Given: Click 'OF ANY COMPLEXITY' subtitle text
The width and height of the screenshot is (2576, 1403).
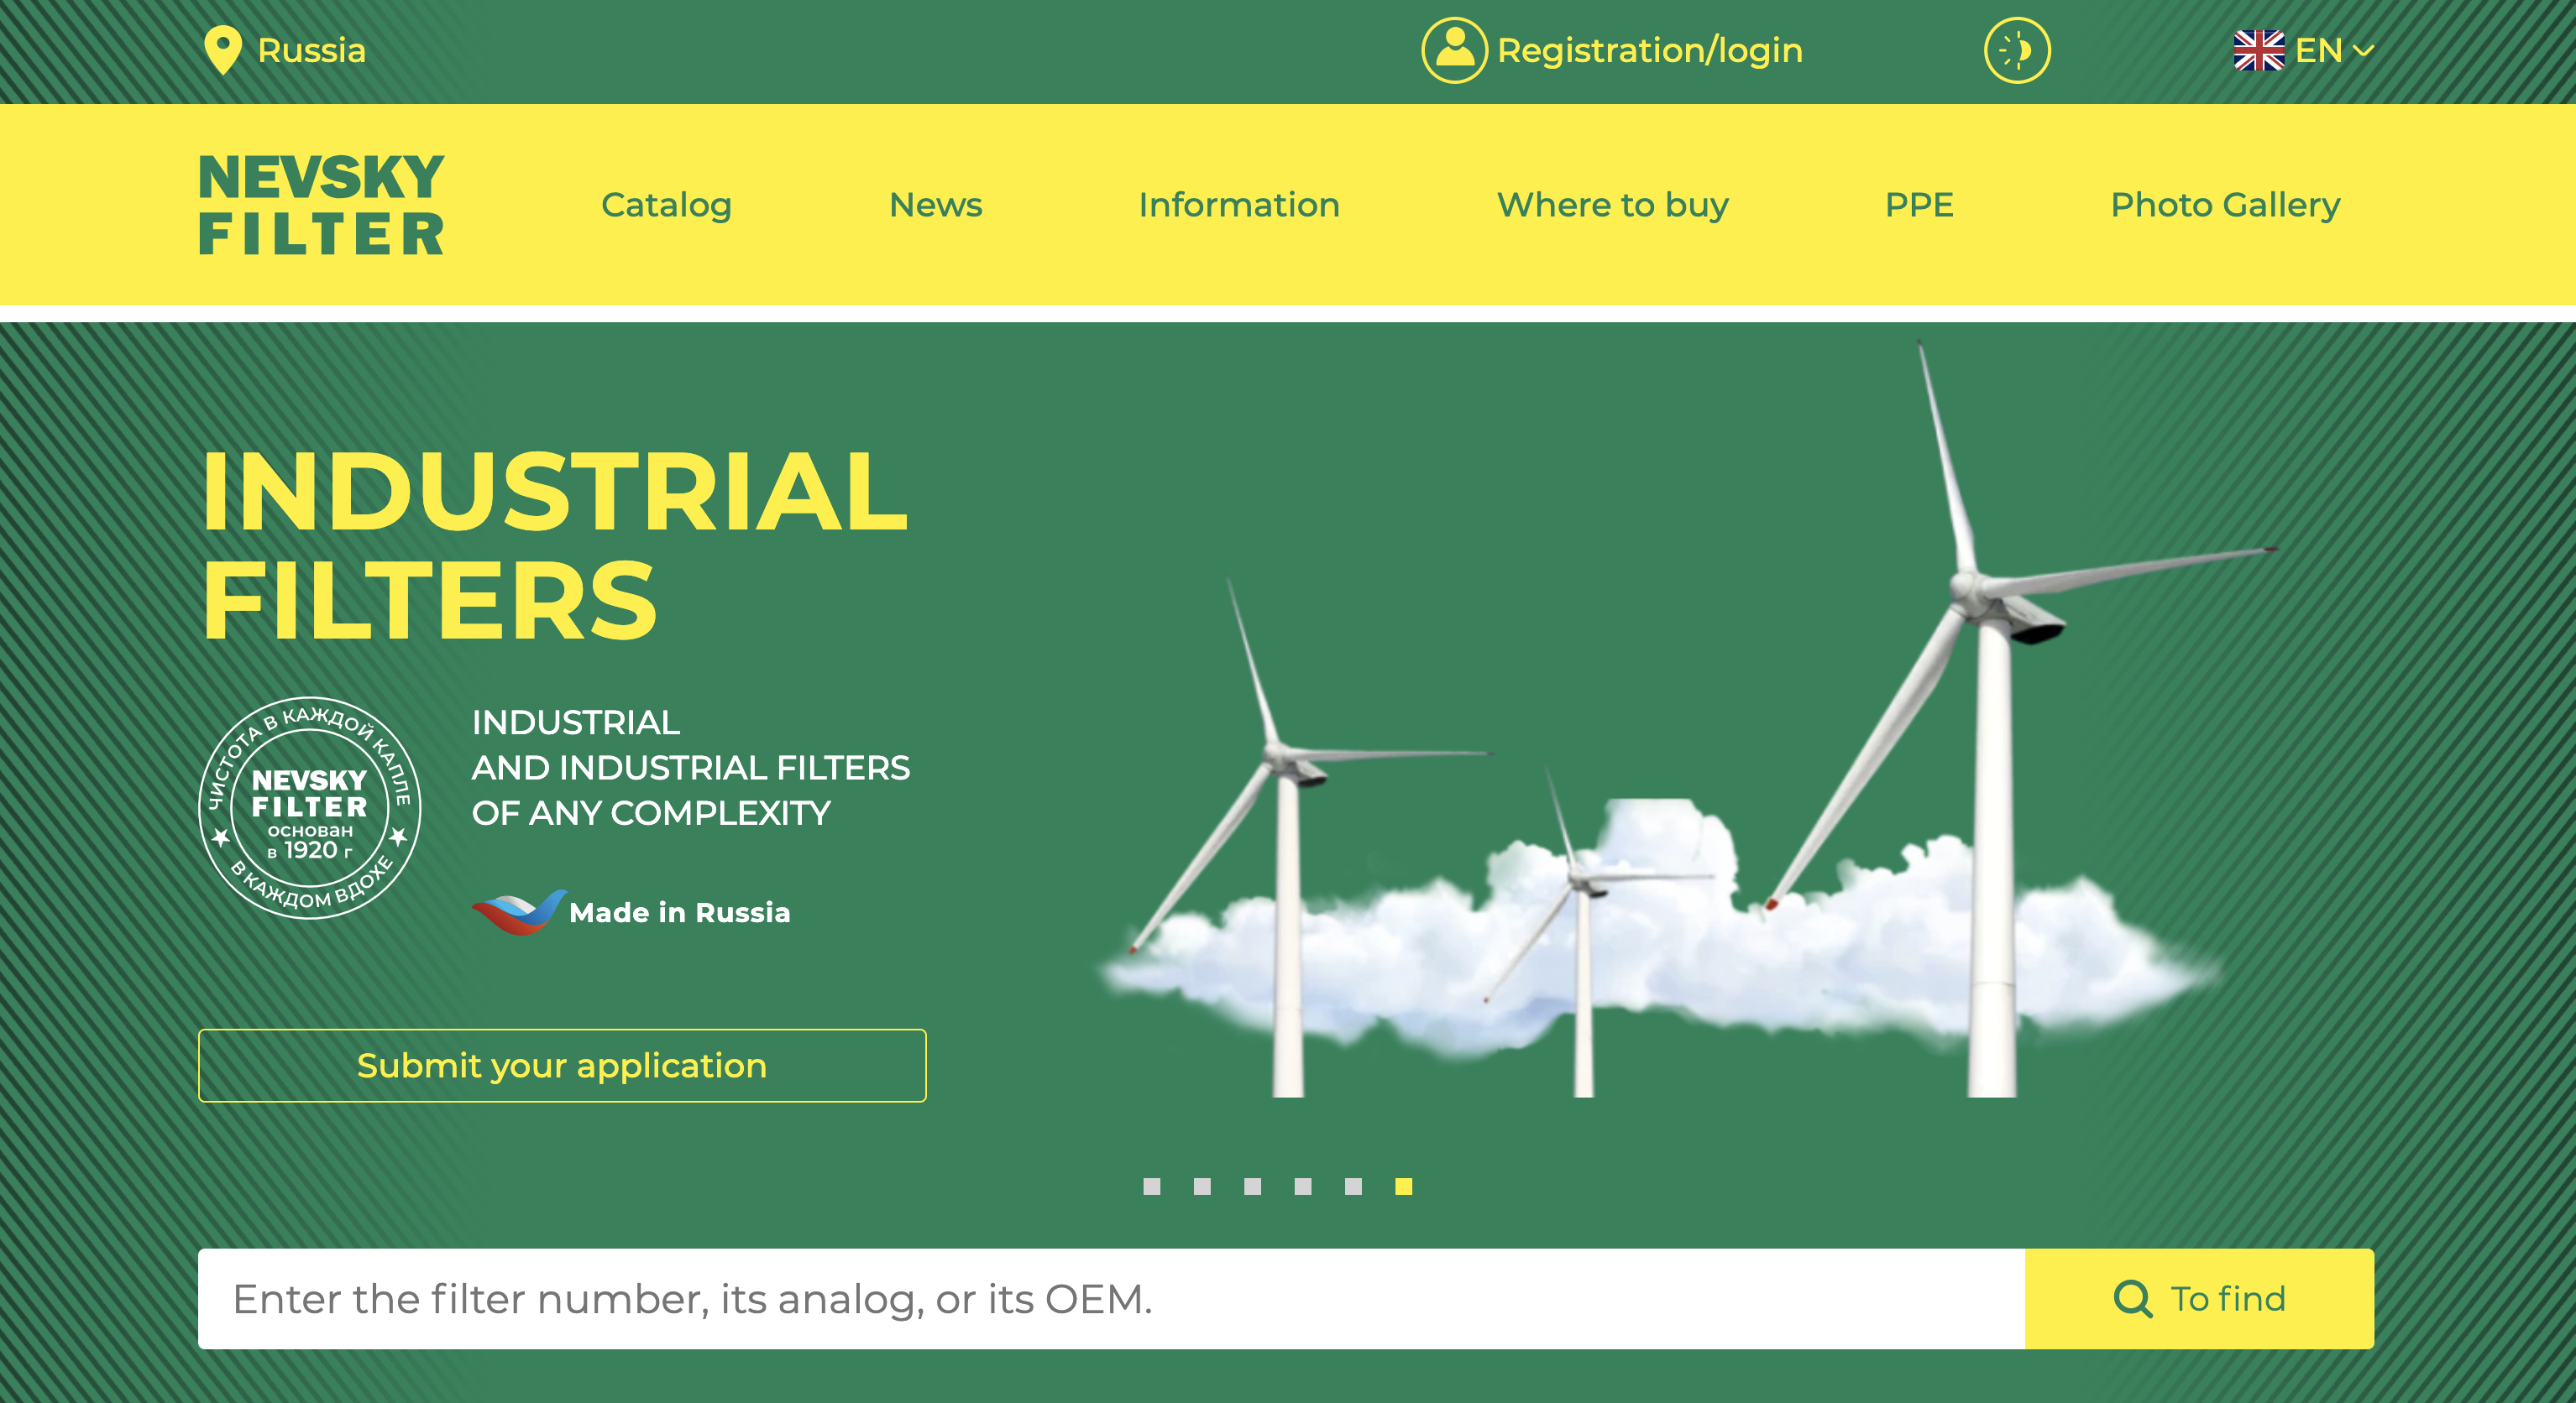Looking at the screenshot, I should [651, 813].
